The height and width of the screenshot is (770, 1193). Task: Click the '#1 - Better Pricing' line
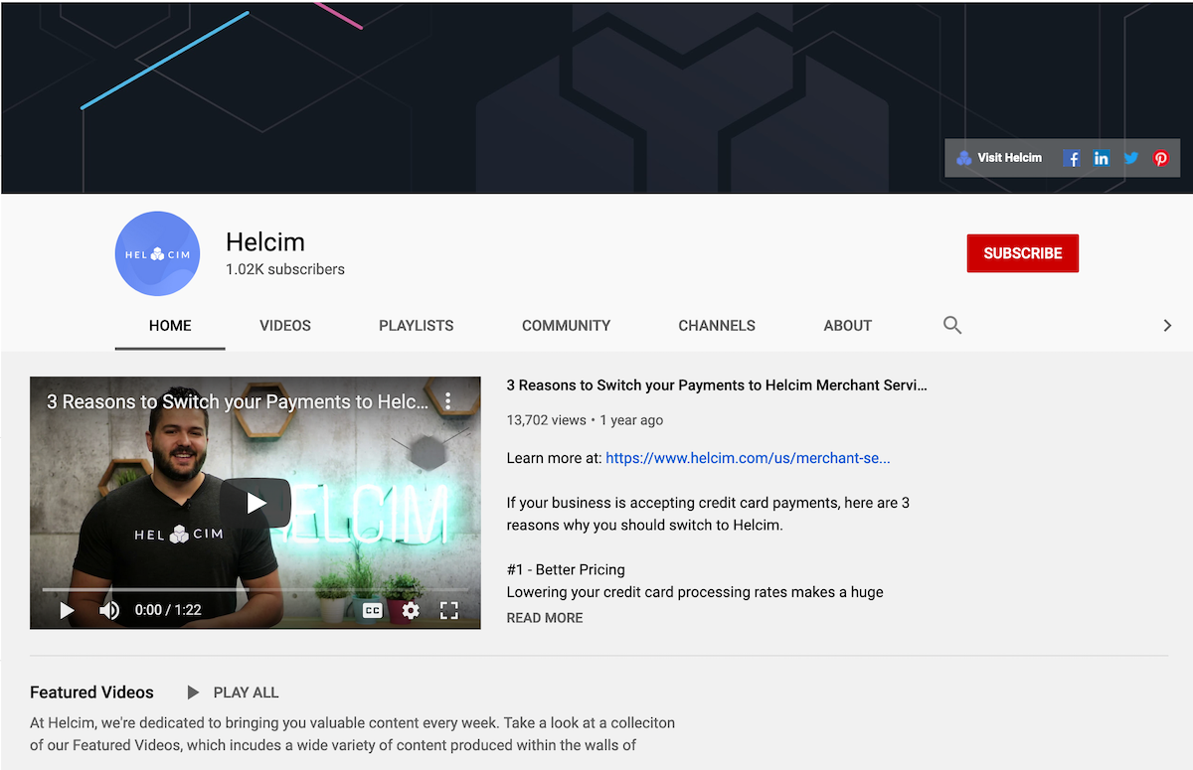click(x=566, y=570)
